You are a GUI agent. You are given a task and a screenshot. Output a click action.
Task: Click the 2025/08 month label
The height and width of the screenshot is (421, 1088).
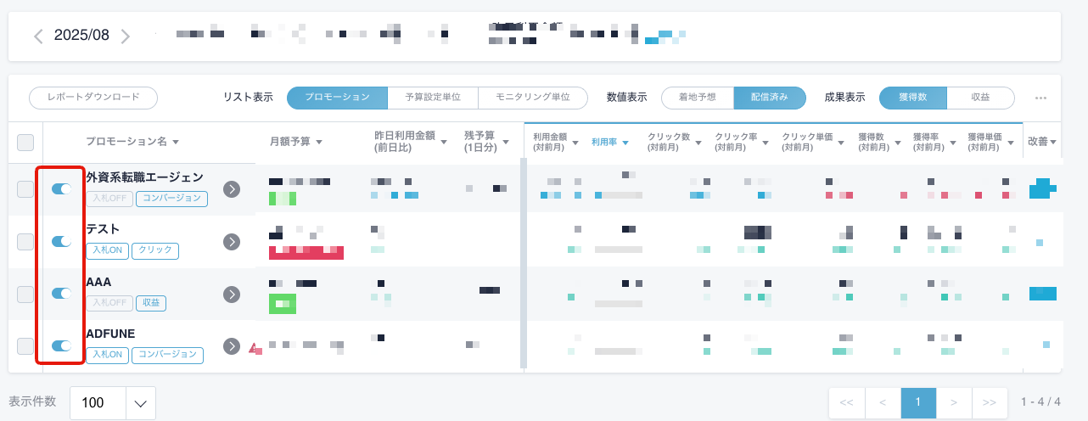[81, 36]
